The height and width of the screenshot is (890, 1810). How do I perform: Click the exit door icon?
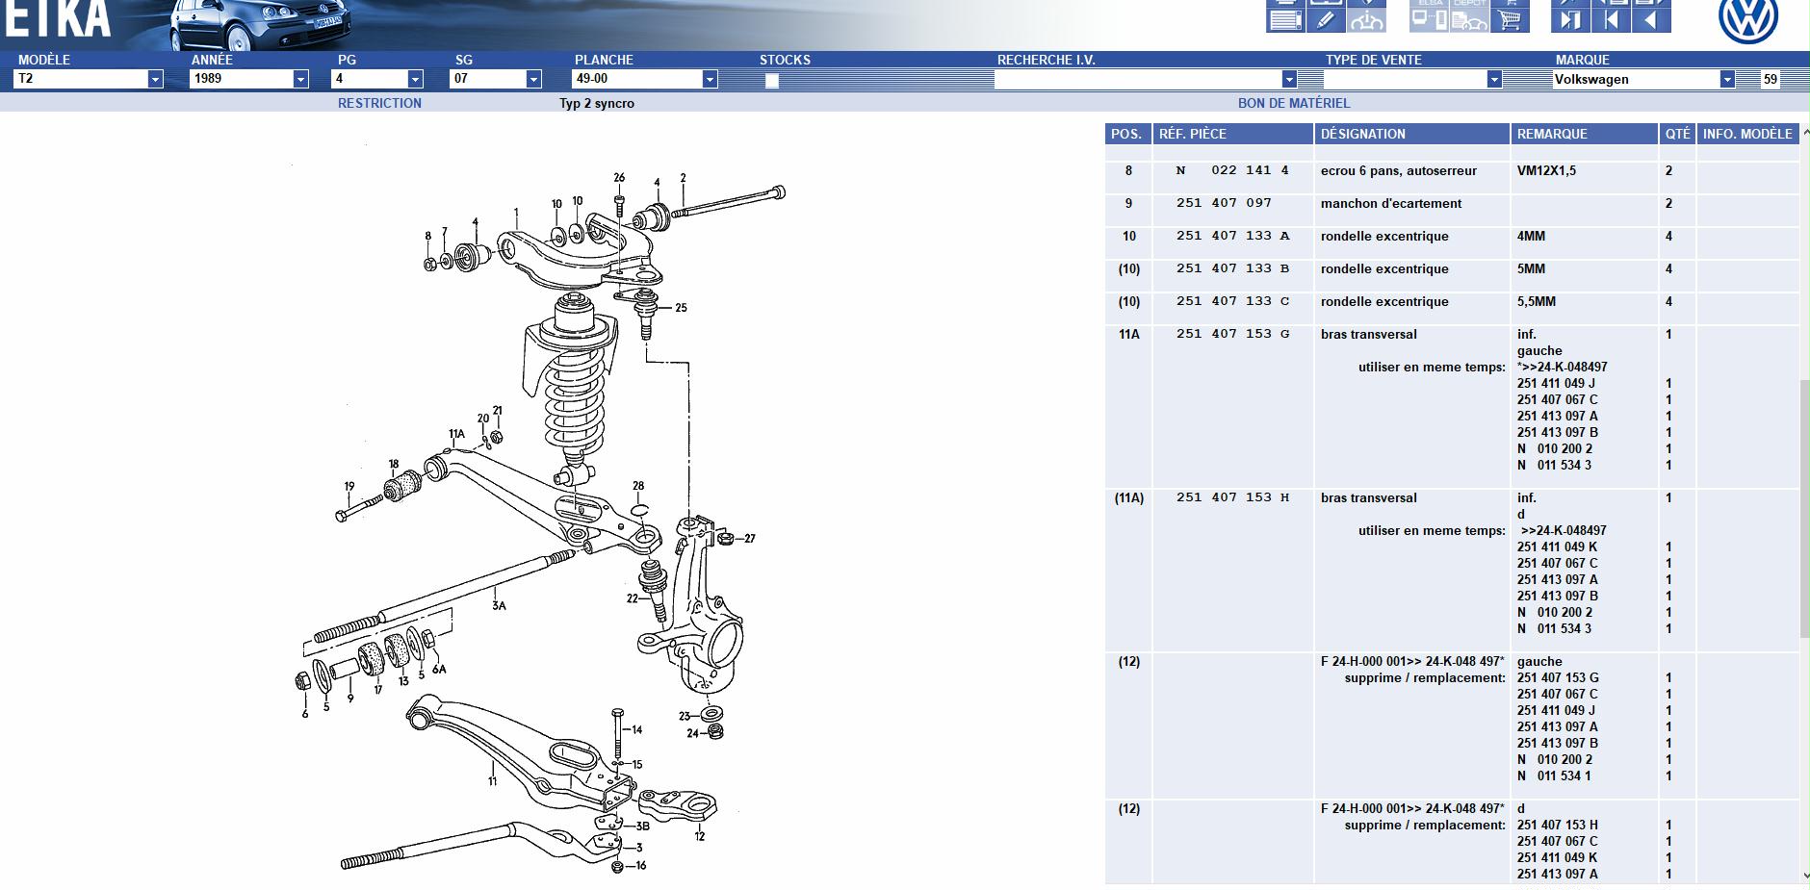1570,20
